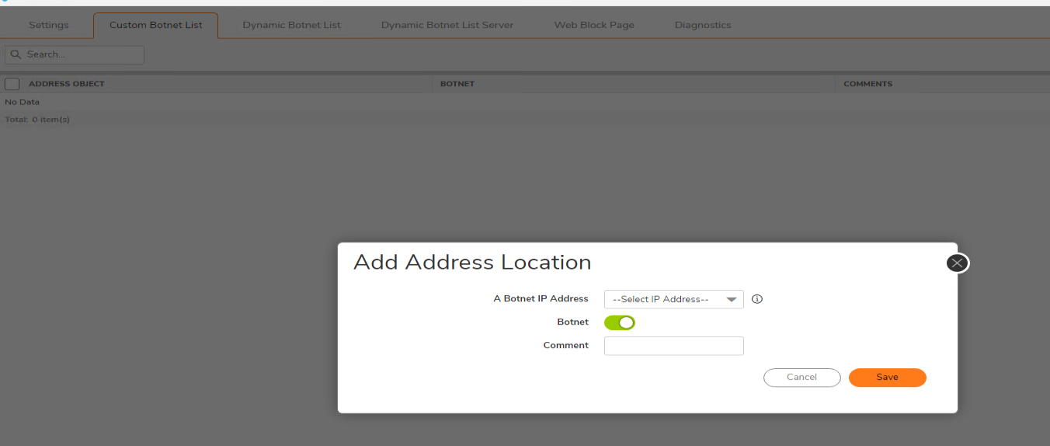Click the 'Total: 0 item(s)' text
Screen dimensions: 1050x446
point(37,120)
